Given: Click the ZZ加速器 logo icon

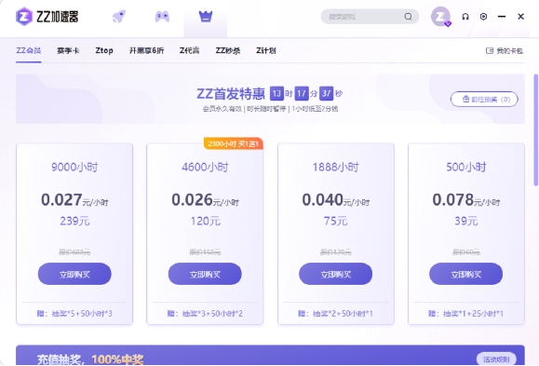Looking at the screenshot, I should 24,16.
